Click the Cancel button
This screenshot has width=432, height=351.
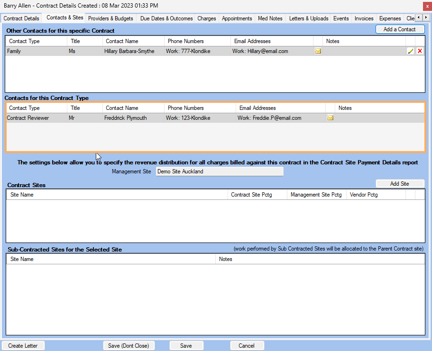click(x=247, y=346)
